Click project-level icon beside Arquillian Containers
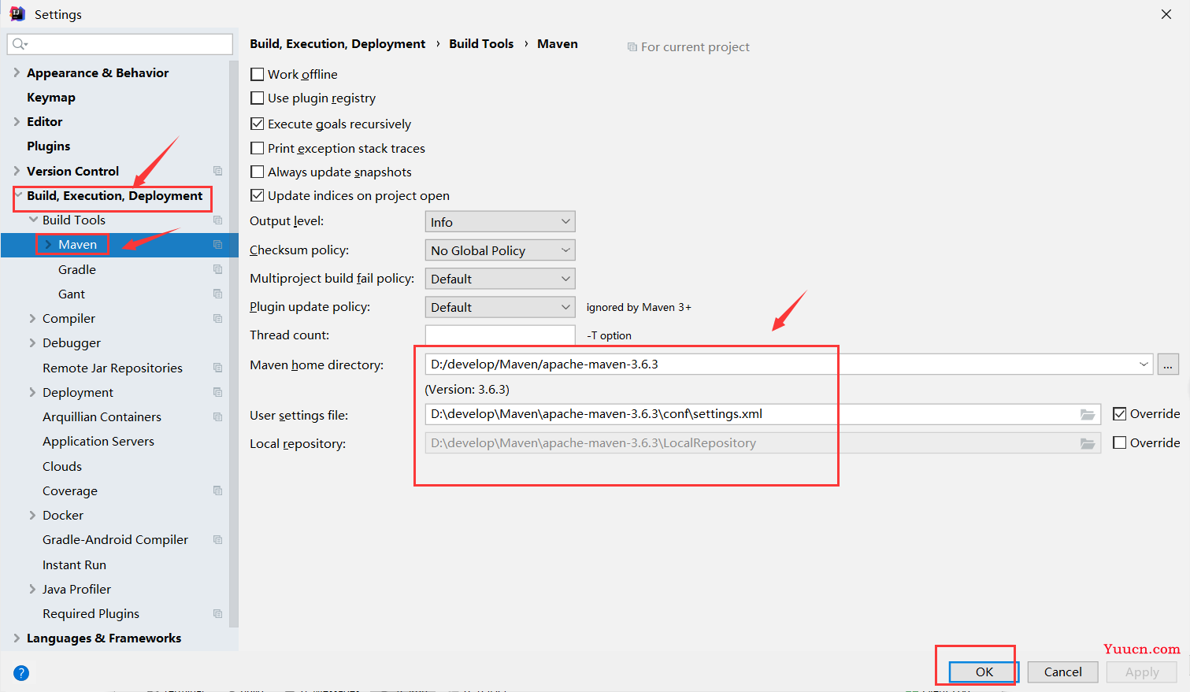The image size is (1190, 692). pyautogui.click(x=218, y=416)
